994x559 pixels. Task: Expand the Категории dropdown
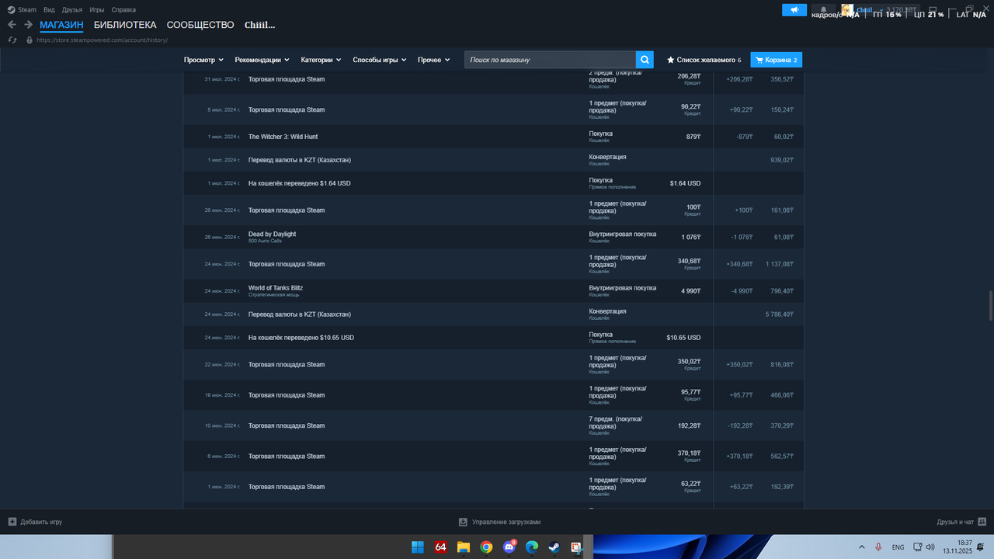pyautogui.click(x=321, y=60)
